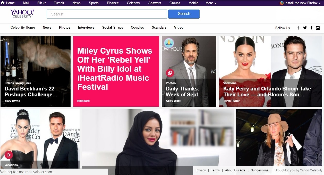Screen dimensions: 324x175
Task: Open Celebrity in top bar
Action: tap(133, 3)
